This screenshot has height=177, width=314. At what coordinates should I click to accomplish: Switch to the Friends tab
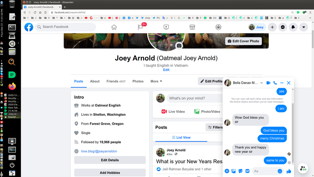click(116, 81)
